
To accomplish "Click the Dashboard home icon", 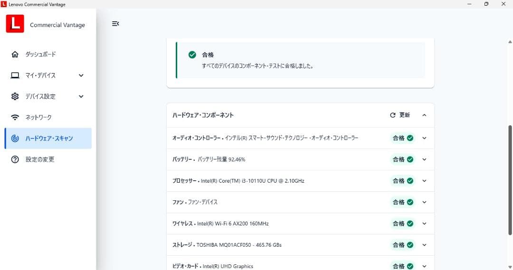I will [x=15, y=55].
